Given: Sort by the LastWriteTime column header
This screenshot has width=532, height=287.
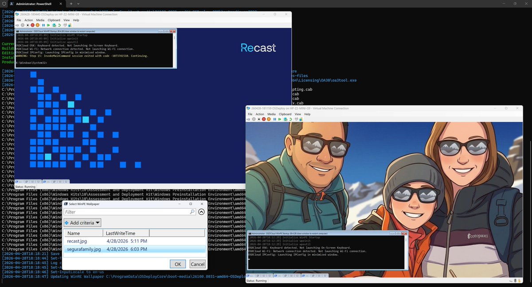Looking at the screenshot, I should click(126, 233).
